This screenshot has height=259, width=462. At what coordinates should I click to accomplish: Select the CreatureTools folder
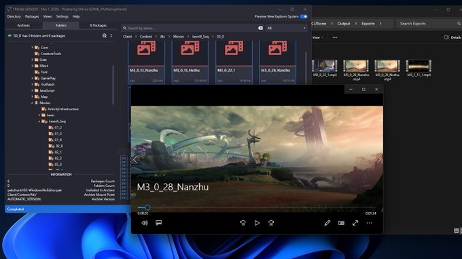tap(48, 54)
